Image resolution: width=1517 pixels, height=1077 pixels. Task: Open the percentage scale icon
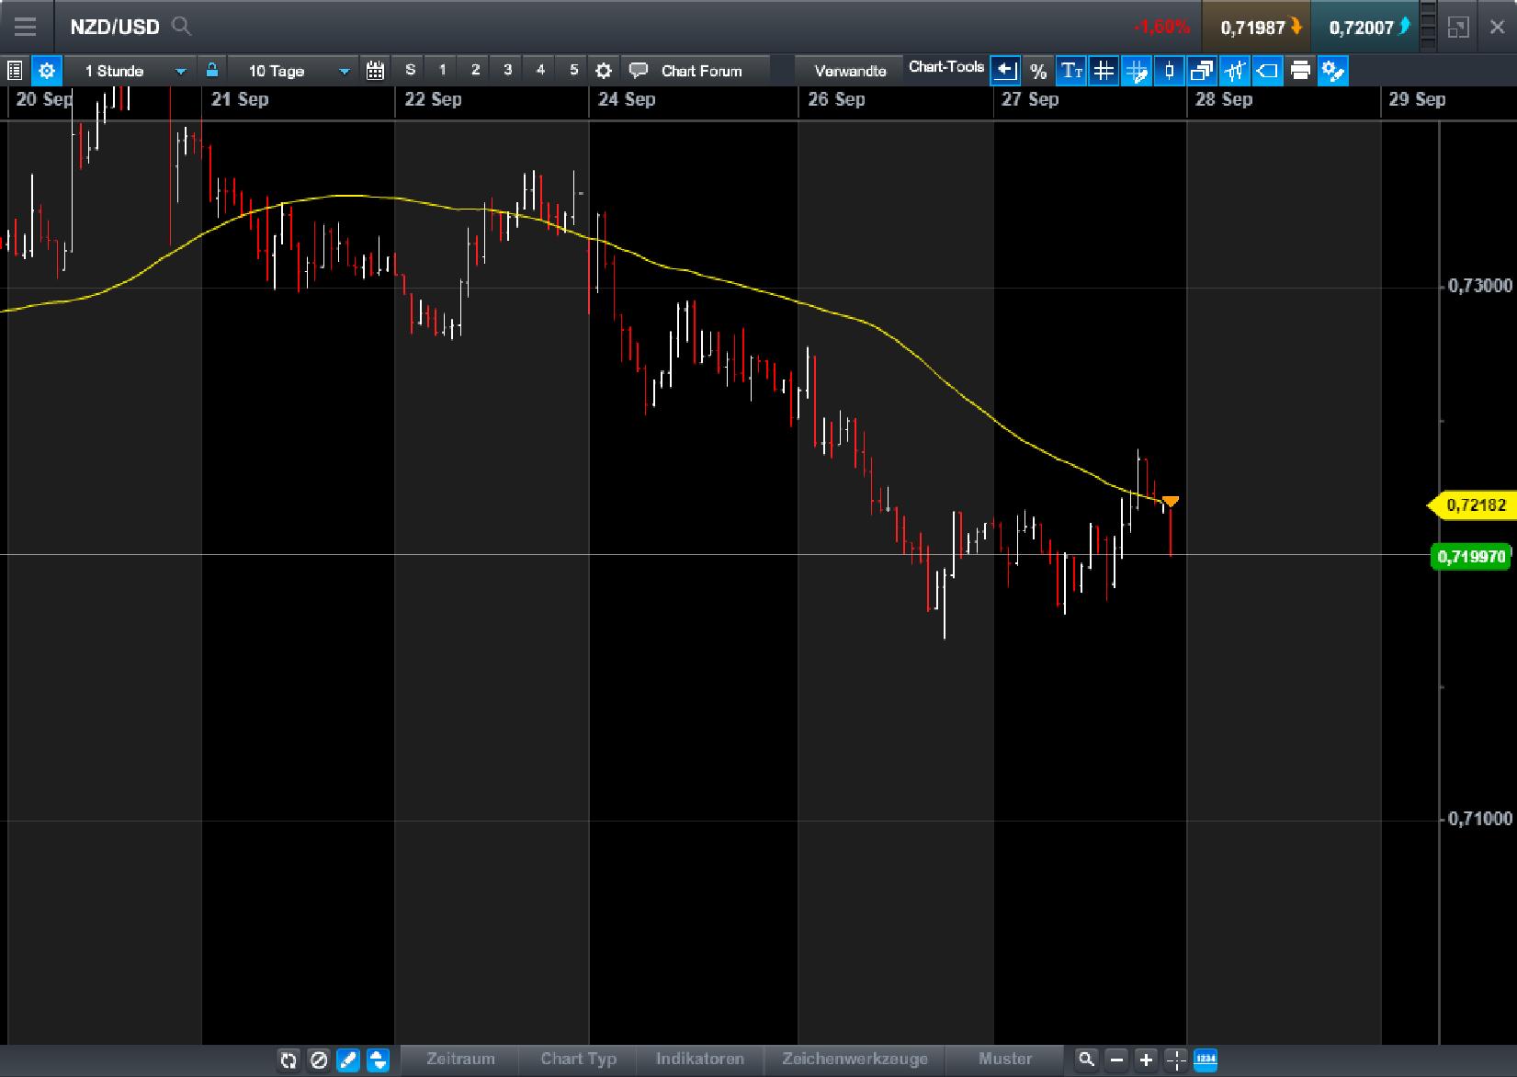(1038, 70)
